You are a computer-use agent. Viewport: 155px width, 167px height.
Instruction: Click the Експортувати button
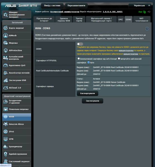coord(87,94)
